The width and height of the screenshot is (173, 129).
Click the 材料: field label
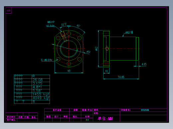tap(96, 113)
